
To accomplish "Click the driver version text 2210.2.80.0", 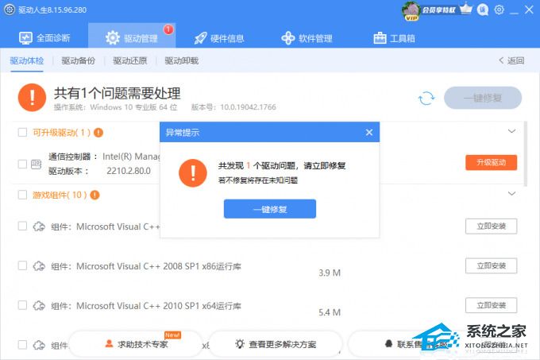I will [129, 171].
